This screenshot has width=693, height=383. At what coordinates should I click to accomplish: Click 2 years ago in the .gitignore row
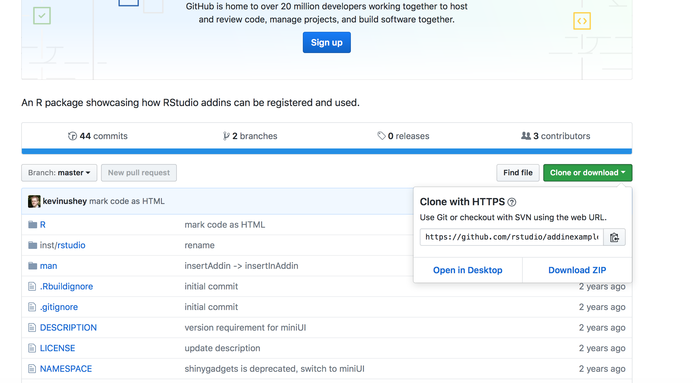coord(602,307)
